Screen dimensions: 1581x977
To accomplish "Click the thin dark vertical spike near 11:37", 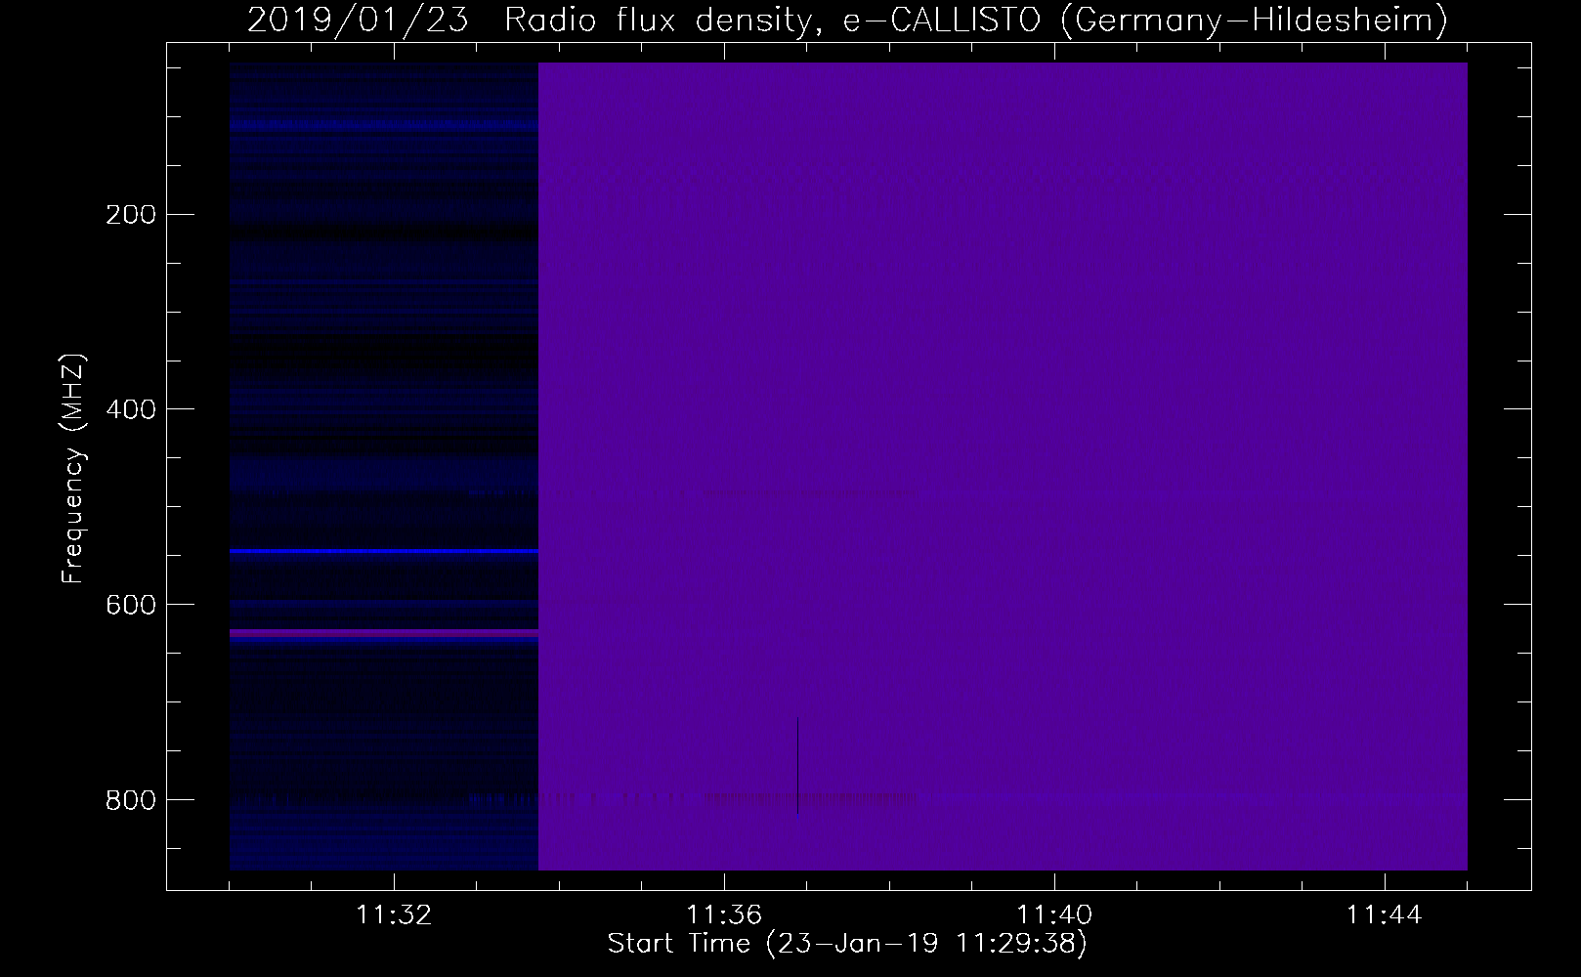I will pos(797,766).
